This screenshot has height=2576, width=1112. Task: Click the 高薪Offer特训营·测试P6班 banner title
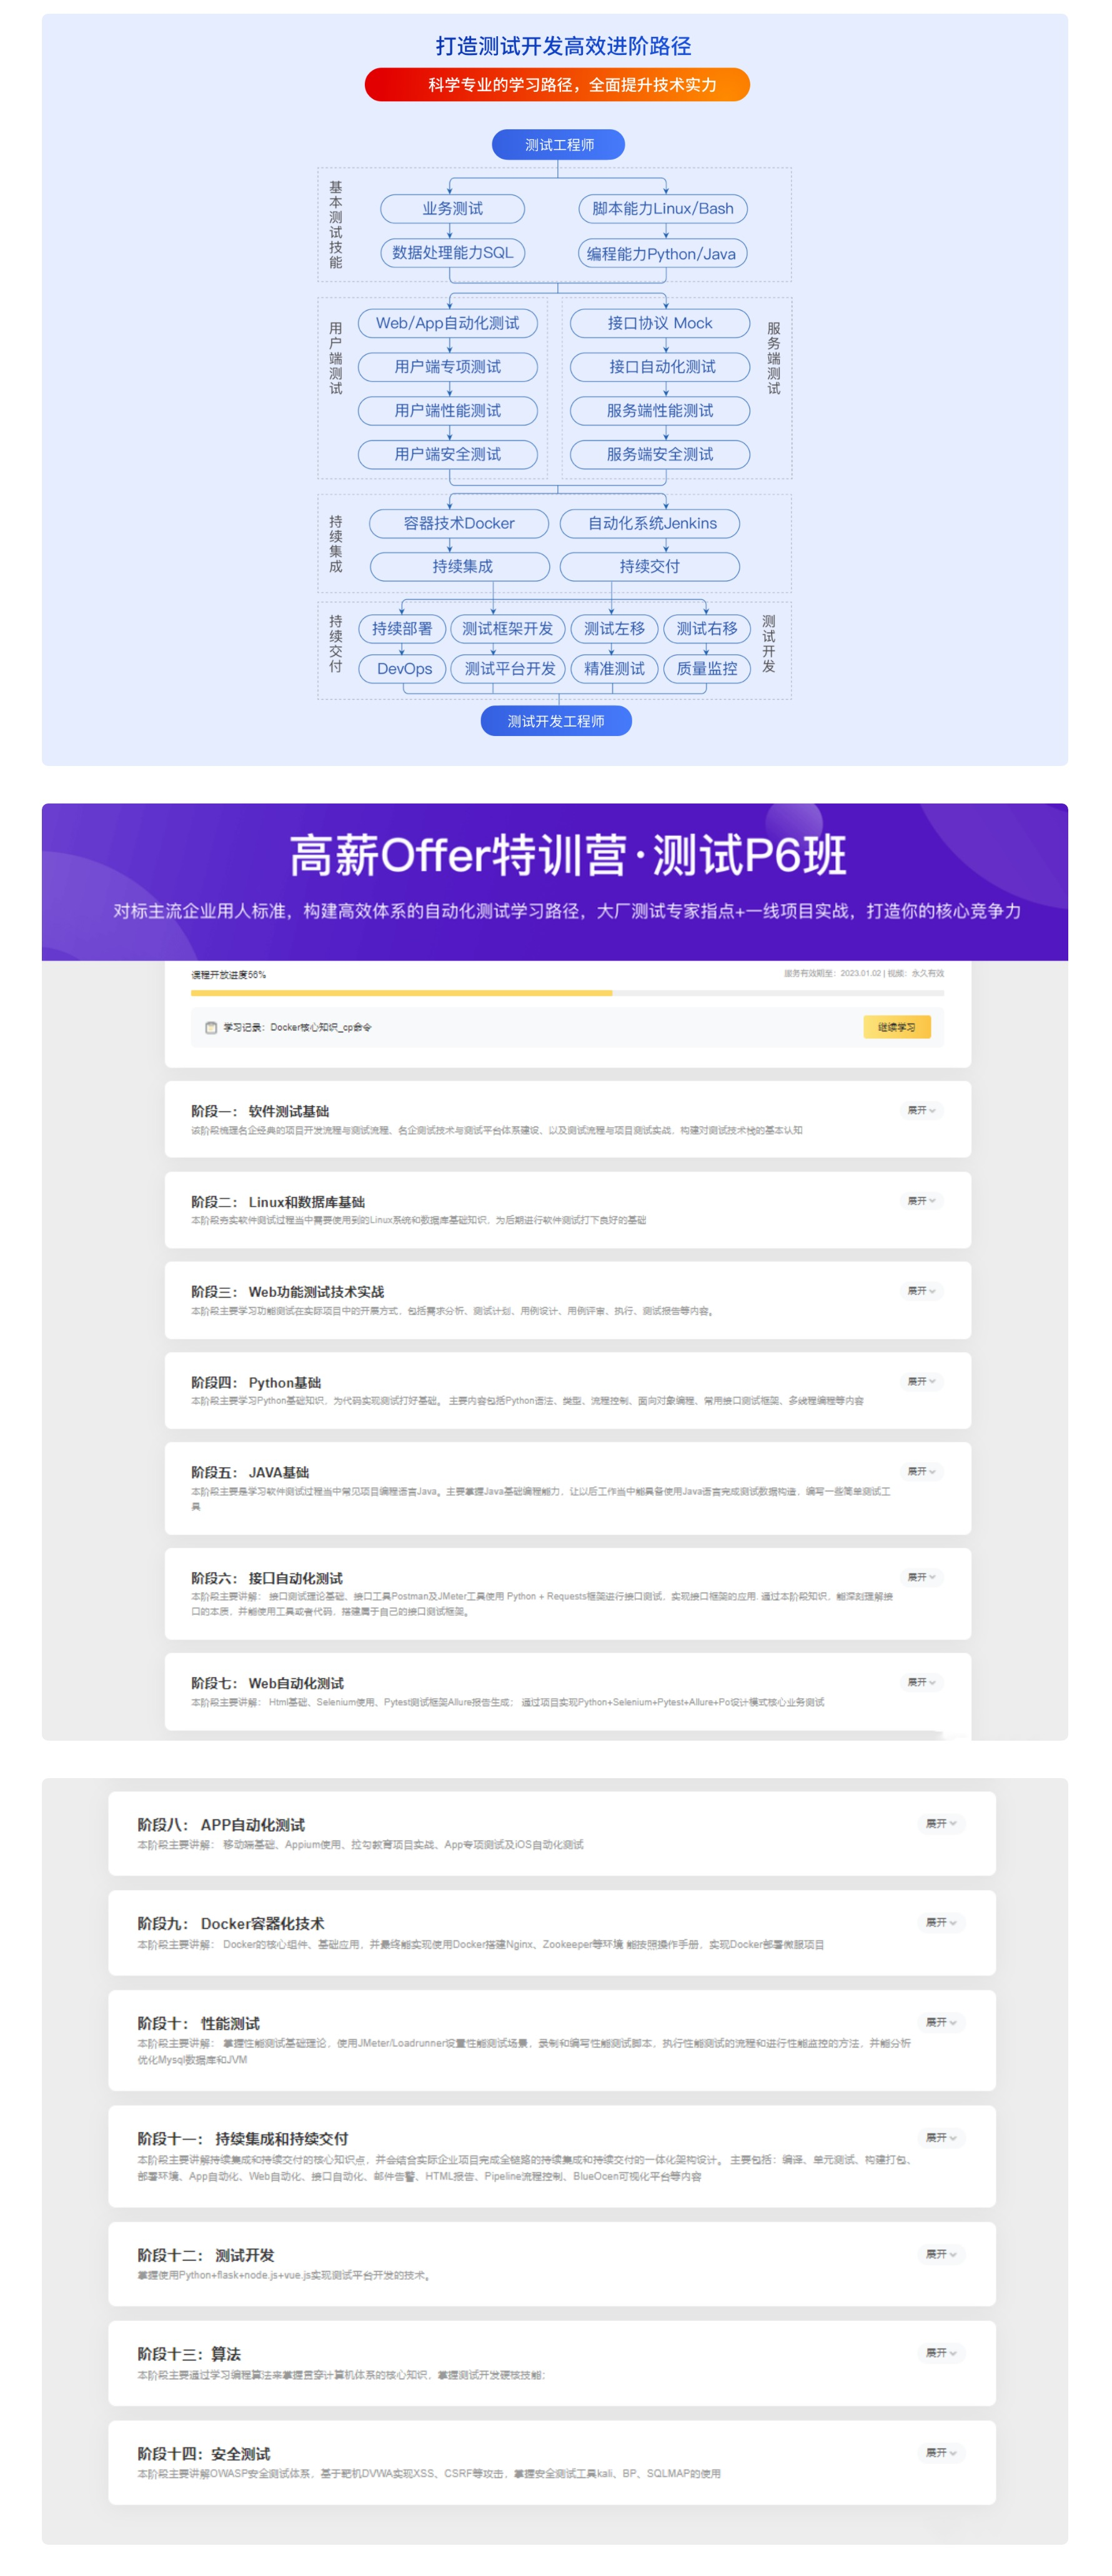[x=567, y=856]
